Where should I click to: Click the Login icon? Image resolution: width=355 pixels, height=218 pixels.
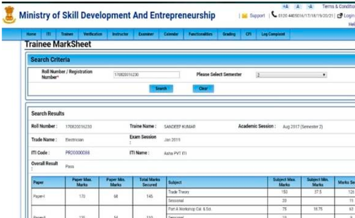tap(340, 16)
